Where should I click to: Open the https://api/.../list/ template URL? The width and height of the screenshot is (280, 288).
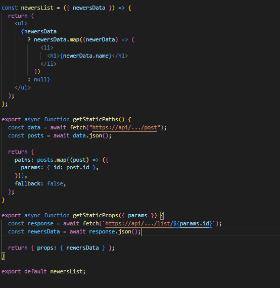coord(139,223)
